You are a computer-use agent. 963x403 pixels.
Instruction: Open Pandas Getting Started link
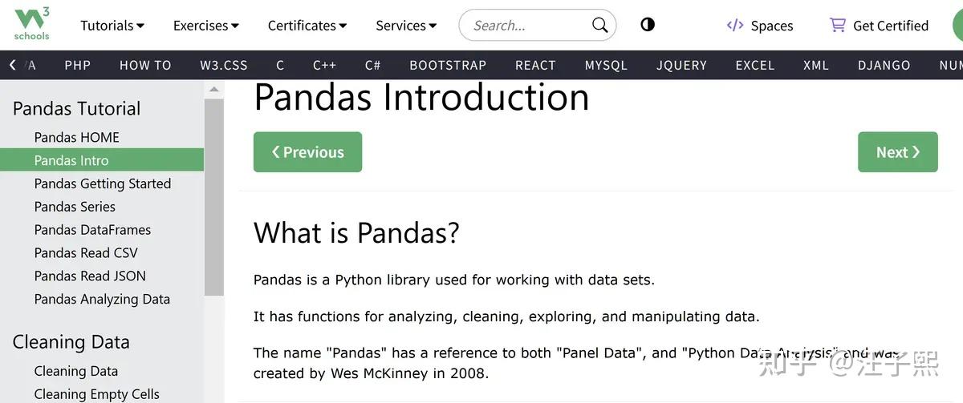(103, 183)
